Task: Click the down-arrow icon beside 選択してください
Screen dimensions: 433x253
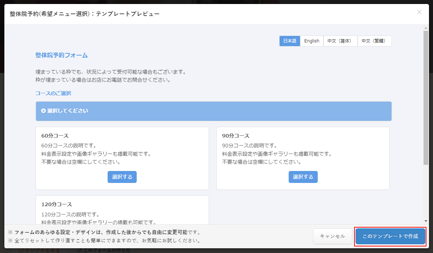Action: point(43,111)
